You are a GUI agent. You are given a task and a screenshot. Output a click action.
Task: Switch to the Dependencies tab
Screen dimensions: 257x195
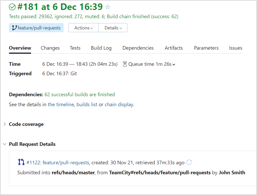138,48
